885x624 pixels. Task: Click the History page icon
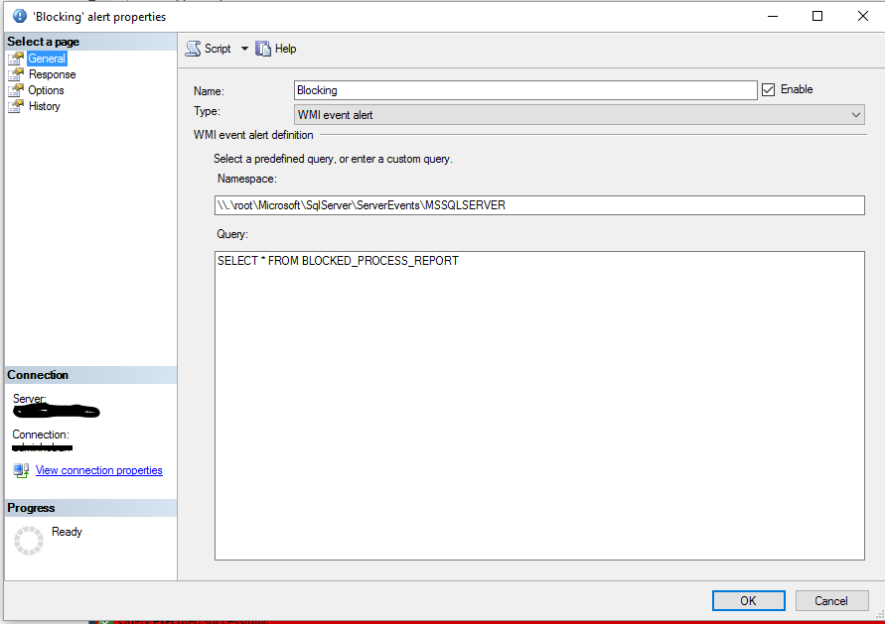(16, 106)
